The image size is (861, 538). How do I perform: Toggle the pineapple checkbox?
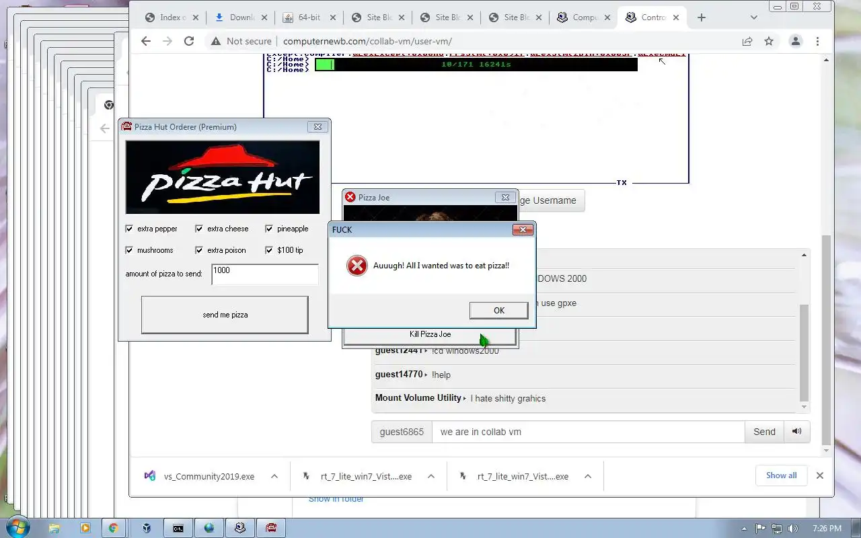tap(269, 229)
